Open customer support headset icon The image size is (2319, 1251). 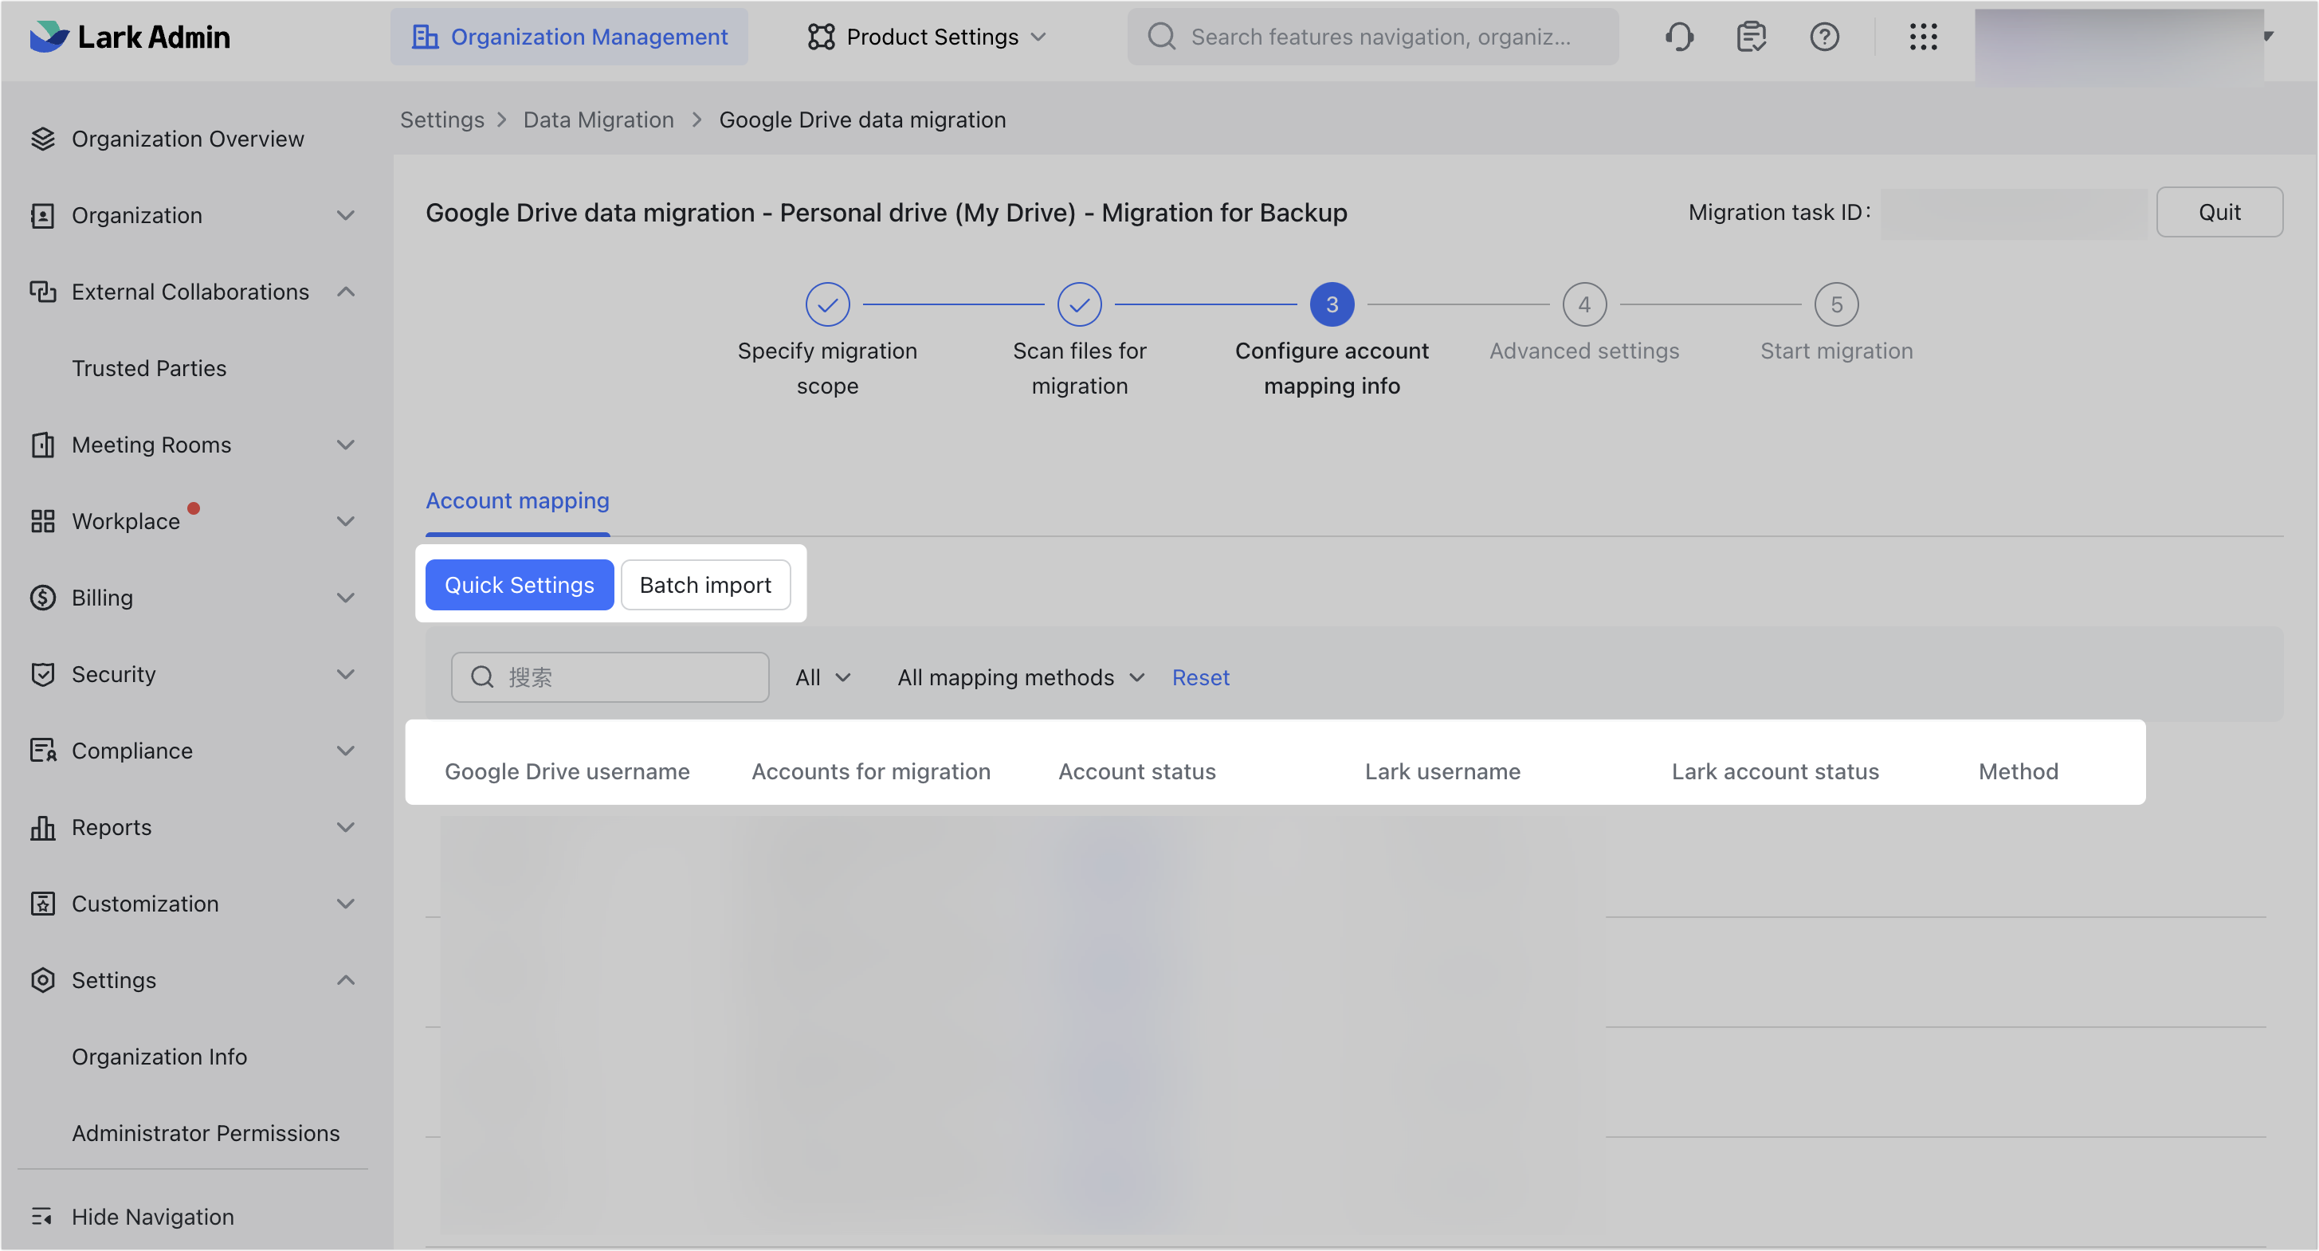[x=1679, y=37]
